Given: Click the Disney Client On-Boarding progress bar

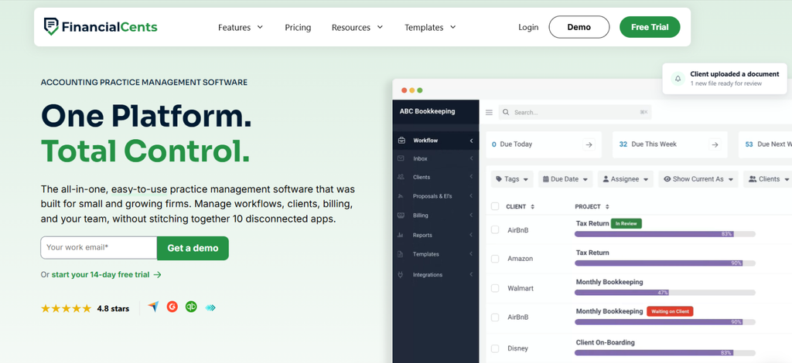Looking at the screenshot, I should pyautogui.click(x=665, y=352).
